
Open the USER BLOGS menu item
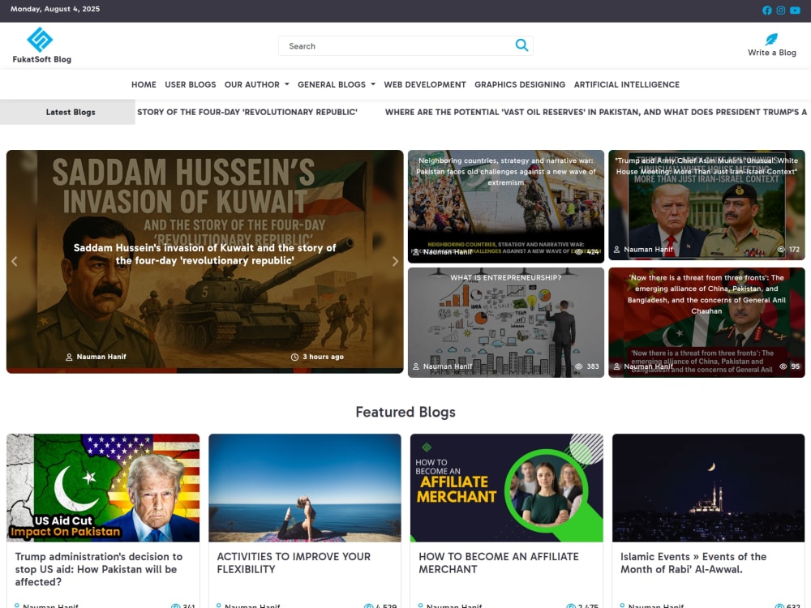pyautogui.click(x=191, y=84)
